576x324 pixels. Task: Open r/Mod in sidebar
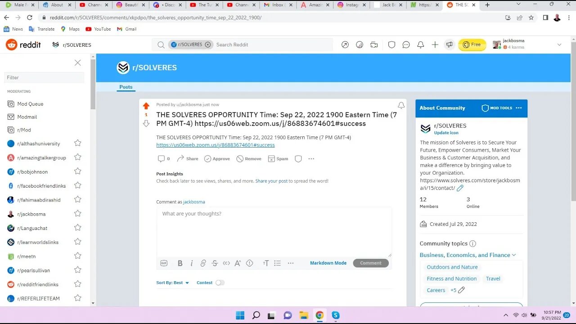(19, 130)
